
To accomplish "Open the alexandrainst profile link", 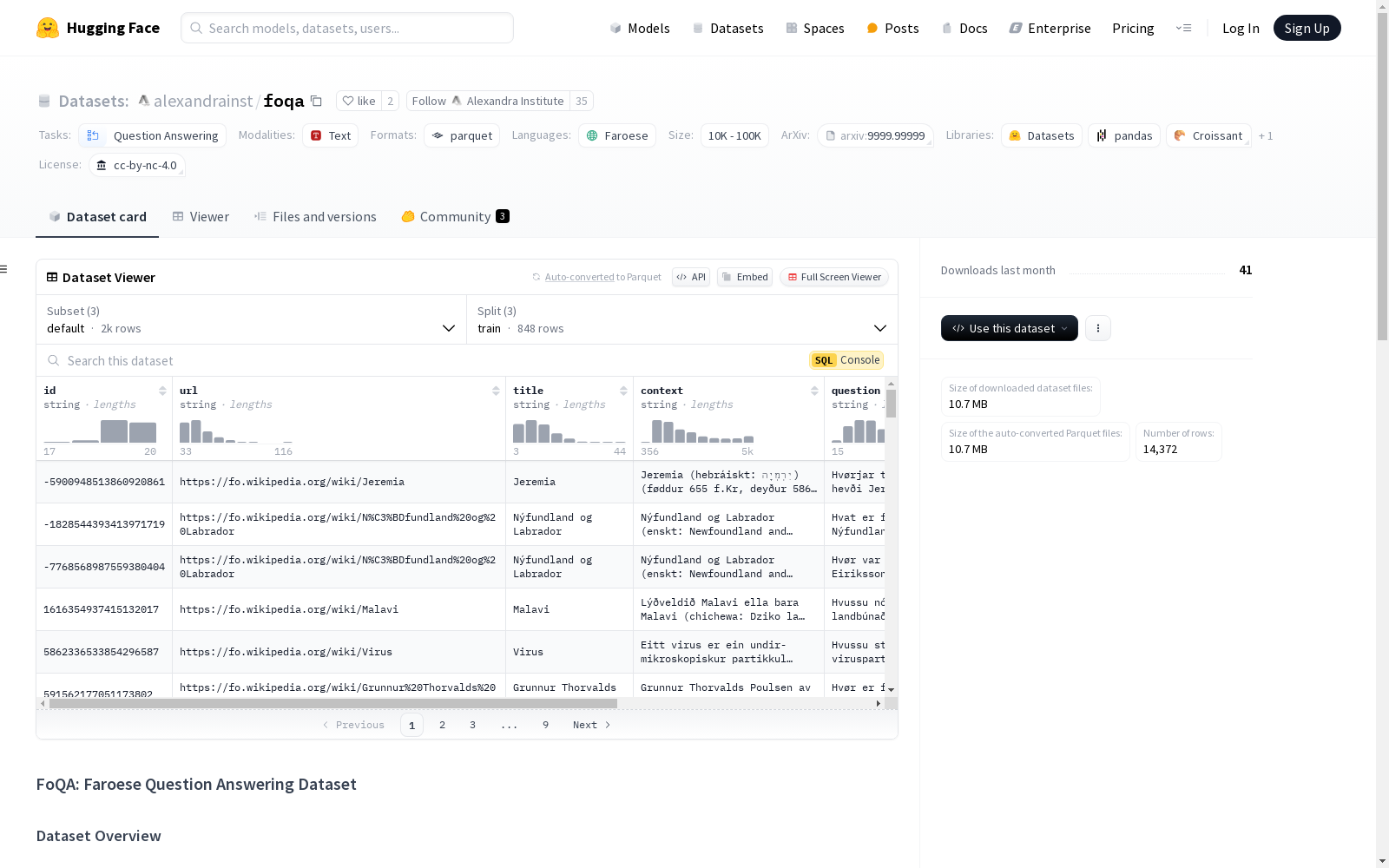I will (203, 101).
